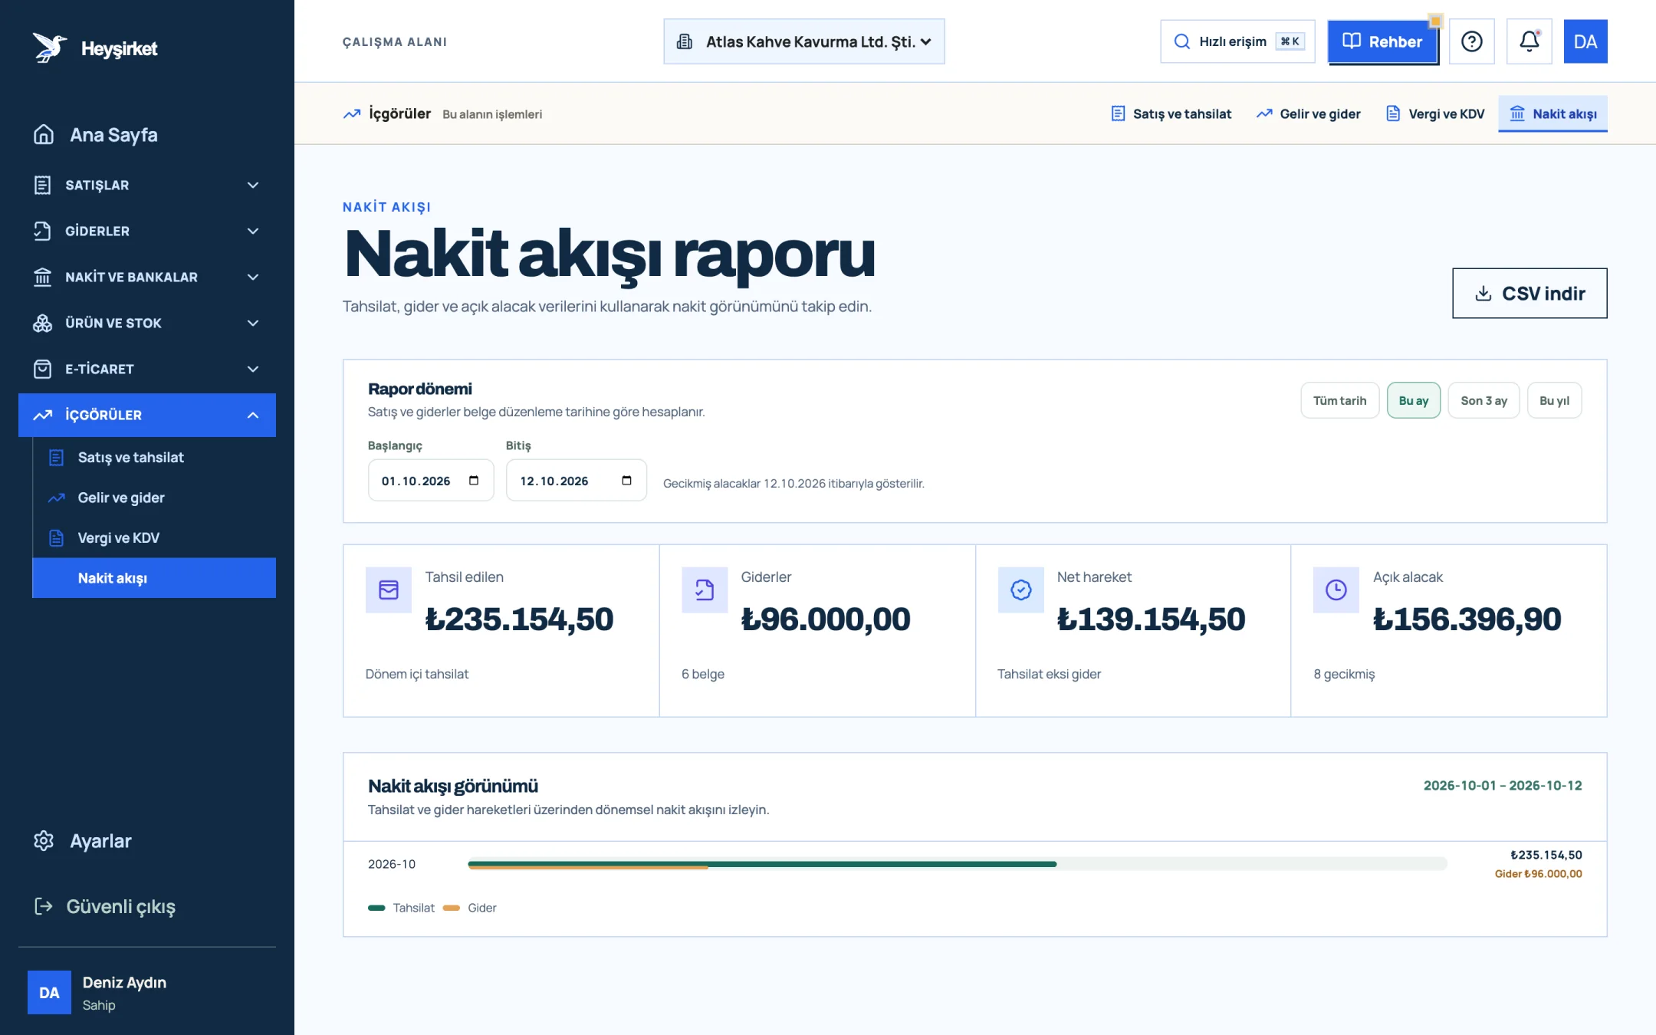Open Vergi ve KDV in sidebar submenu
The image size is (1656, 1035).
(154, 537)
